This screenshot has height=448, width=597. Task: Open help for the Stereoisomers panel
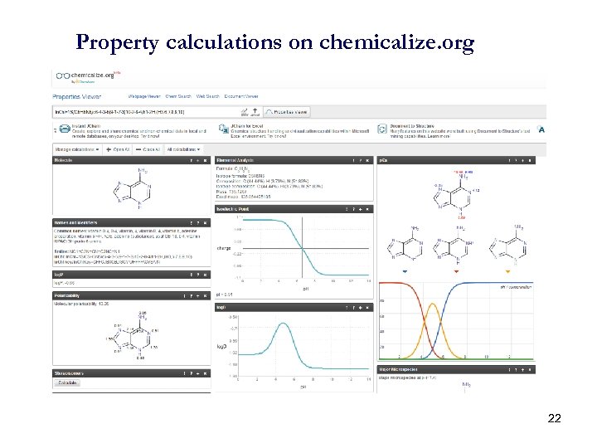click(192, 373)
